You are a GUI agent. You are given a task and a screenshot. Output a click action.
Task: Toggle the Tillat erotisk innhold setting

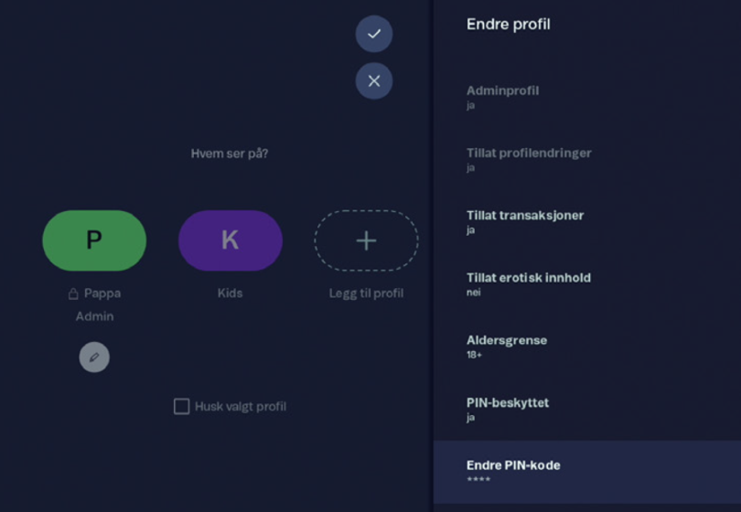(x=587, y=284)
